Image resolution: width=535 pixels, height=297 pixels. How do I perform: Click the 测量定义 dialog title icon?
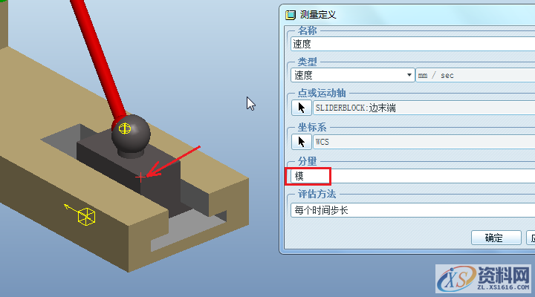click(x=291, y=15)
